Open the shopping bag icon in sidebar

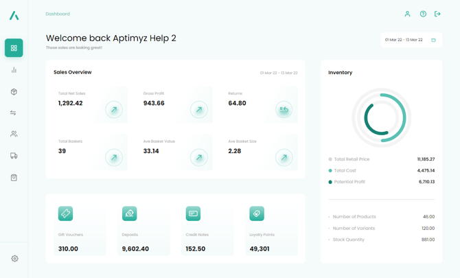coord(14,178)
